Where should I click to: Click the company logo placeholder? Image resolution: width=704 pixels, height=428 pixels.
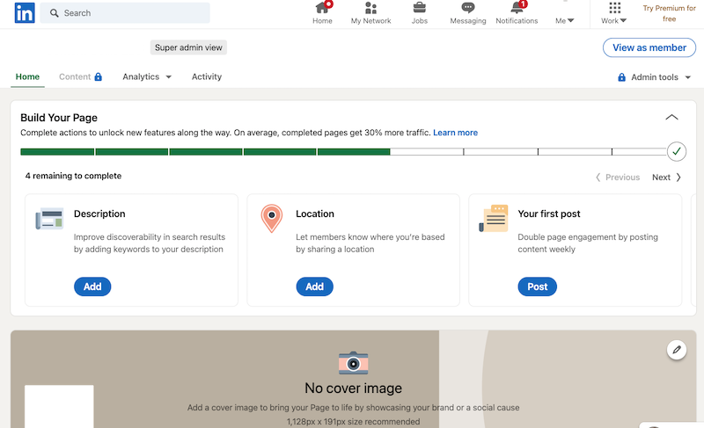click(59, 407)
